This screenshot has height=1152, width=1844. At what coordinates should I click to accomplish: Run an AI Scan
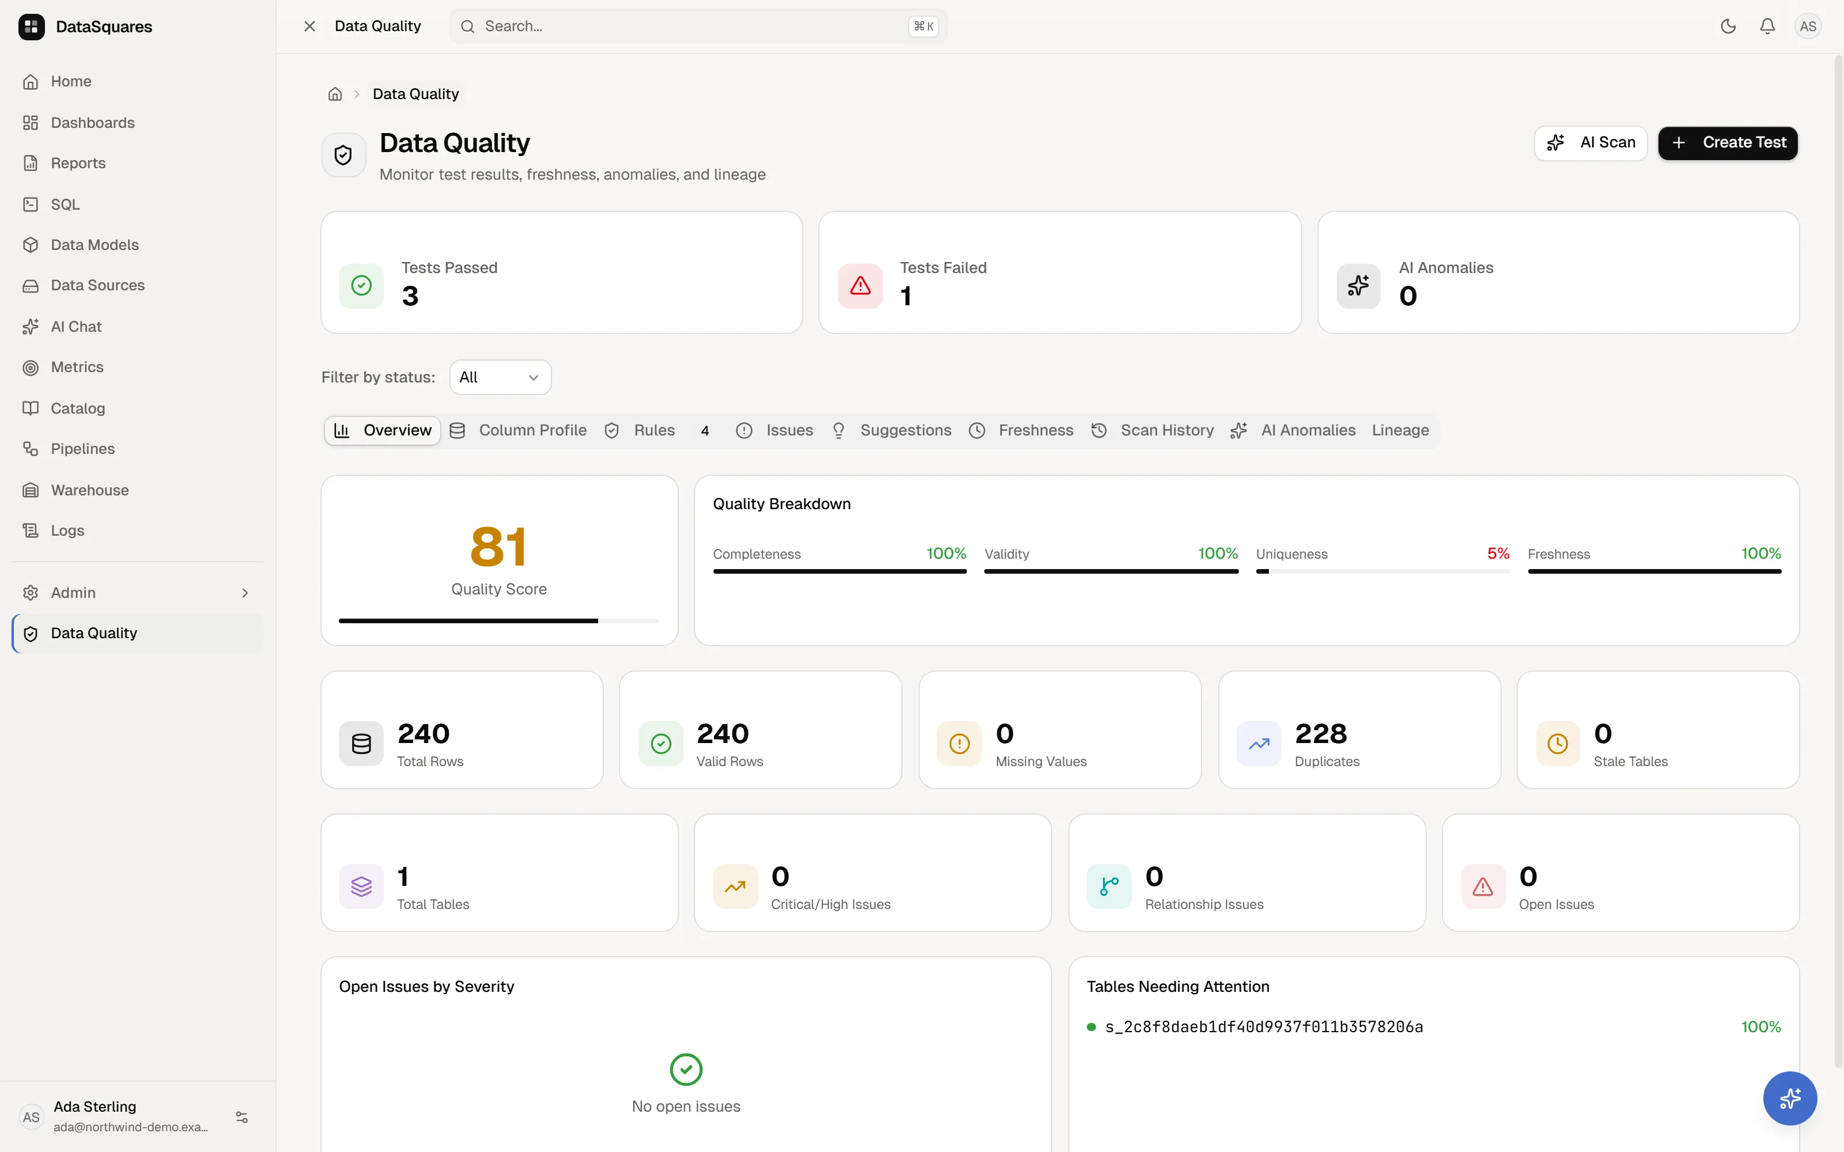coord(1591,143)
